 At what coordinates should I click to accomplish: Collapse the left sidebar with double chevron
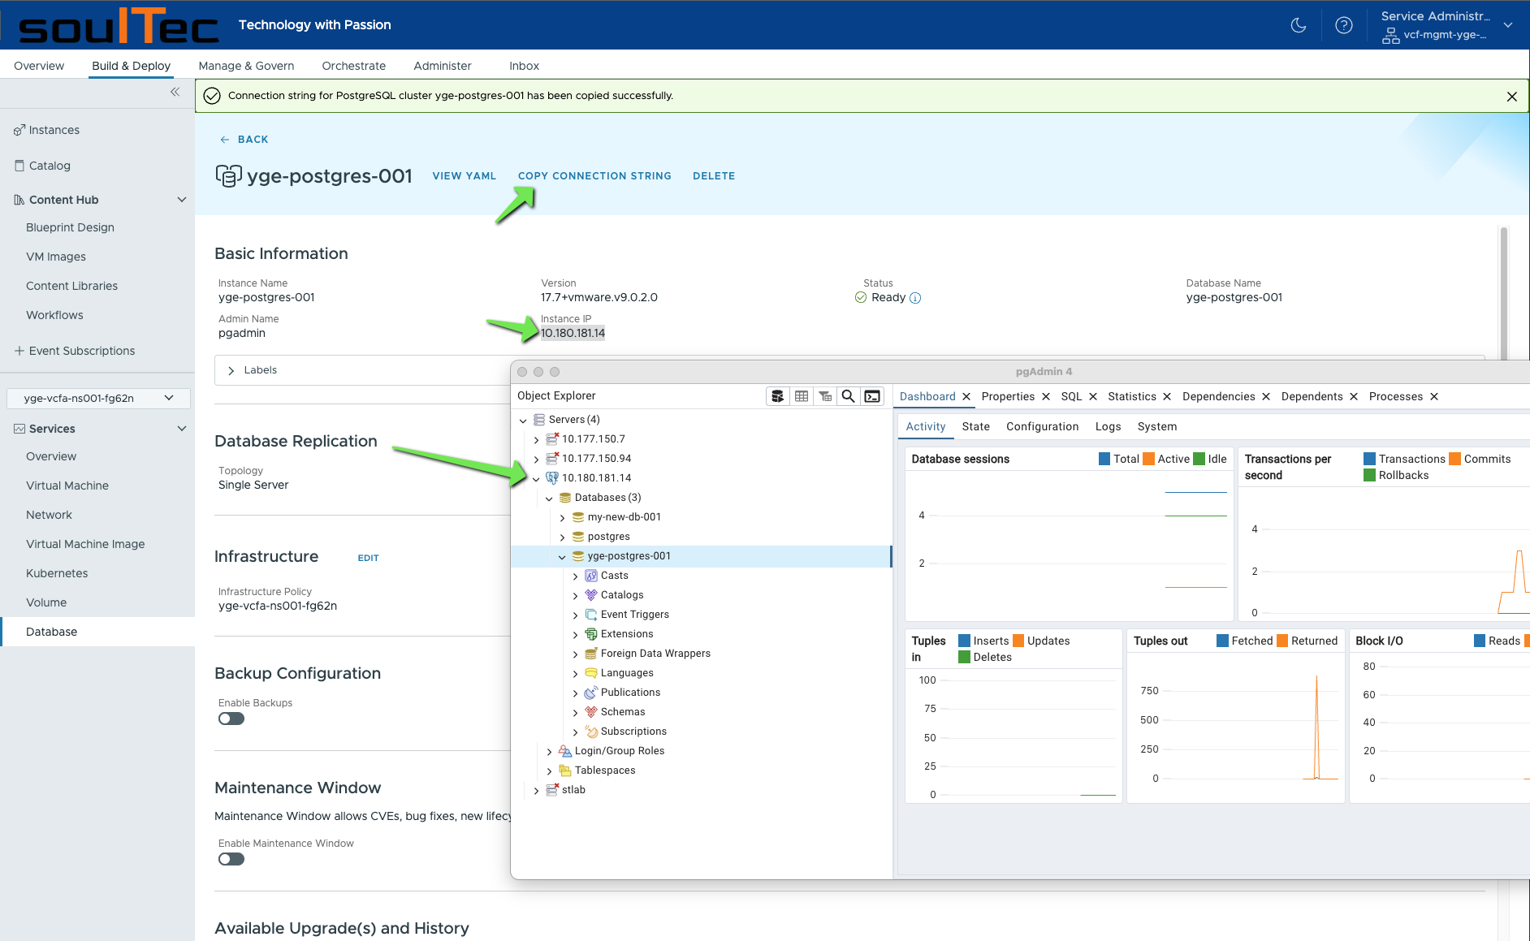(x=175, y=92)
